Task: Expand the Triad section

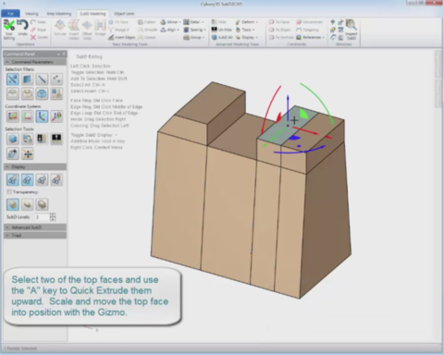Action: tap(35, 236)
